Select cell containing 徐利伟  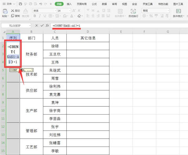(x=55, y=86)
